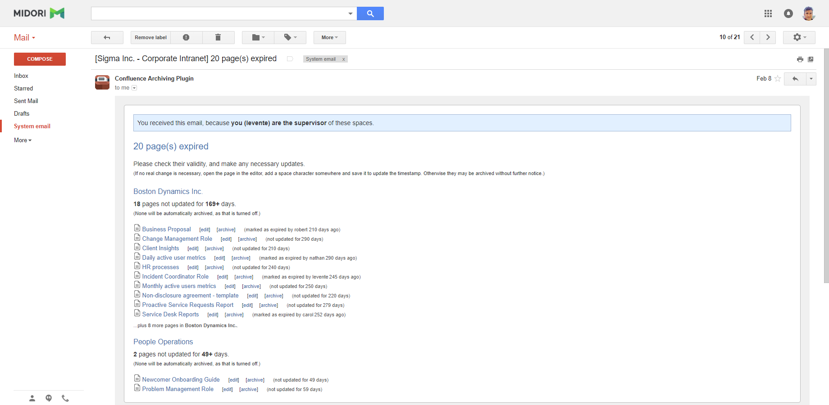Viewport: 829px width, 405px height.
Task: Remove the System email label with its x
Action: [x=343, y=58]
